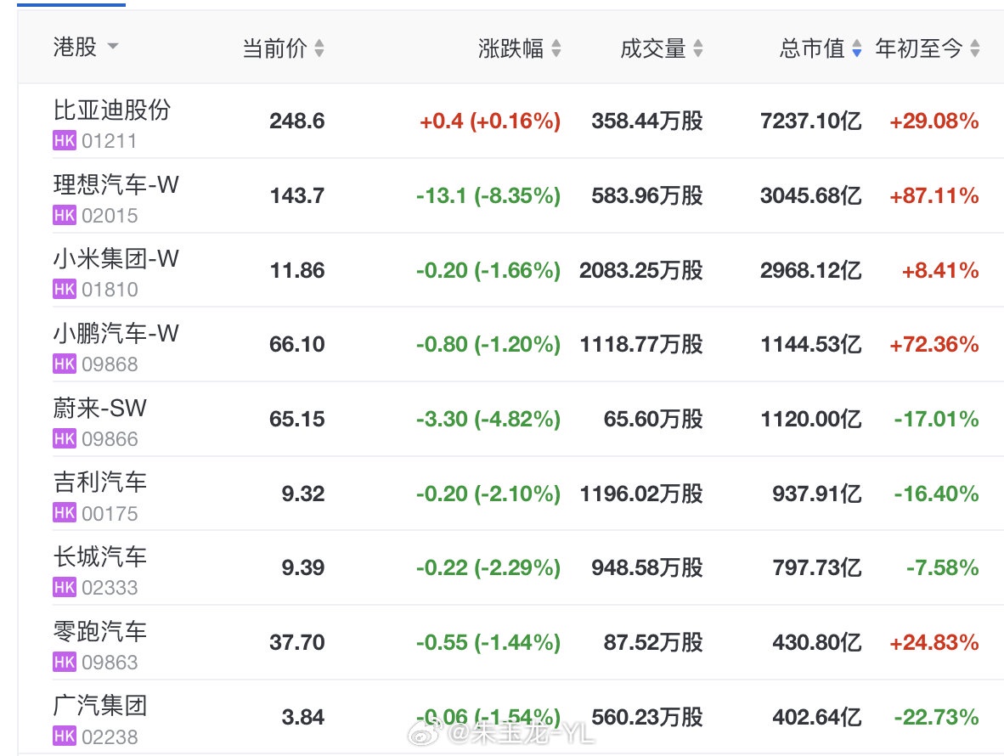Screen dimensions: 1004x756
Task: Sort by 成交量 column arrows
Action: coord(697,49)
